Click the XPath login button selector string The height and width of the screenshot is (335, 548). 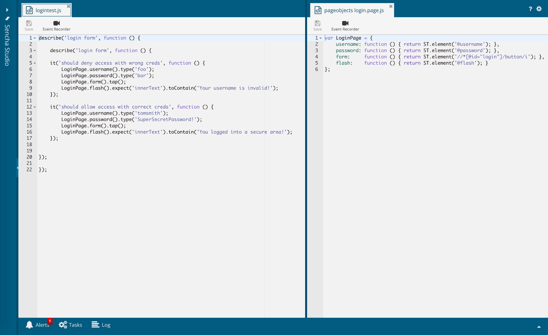click(x=492, y=57)
